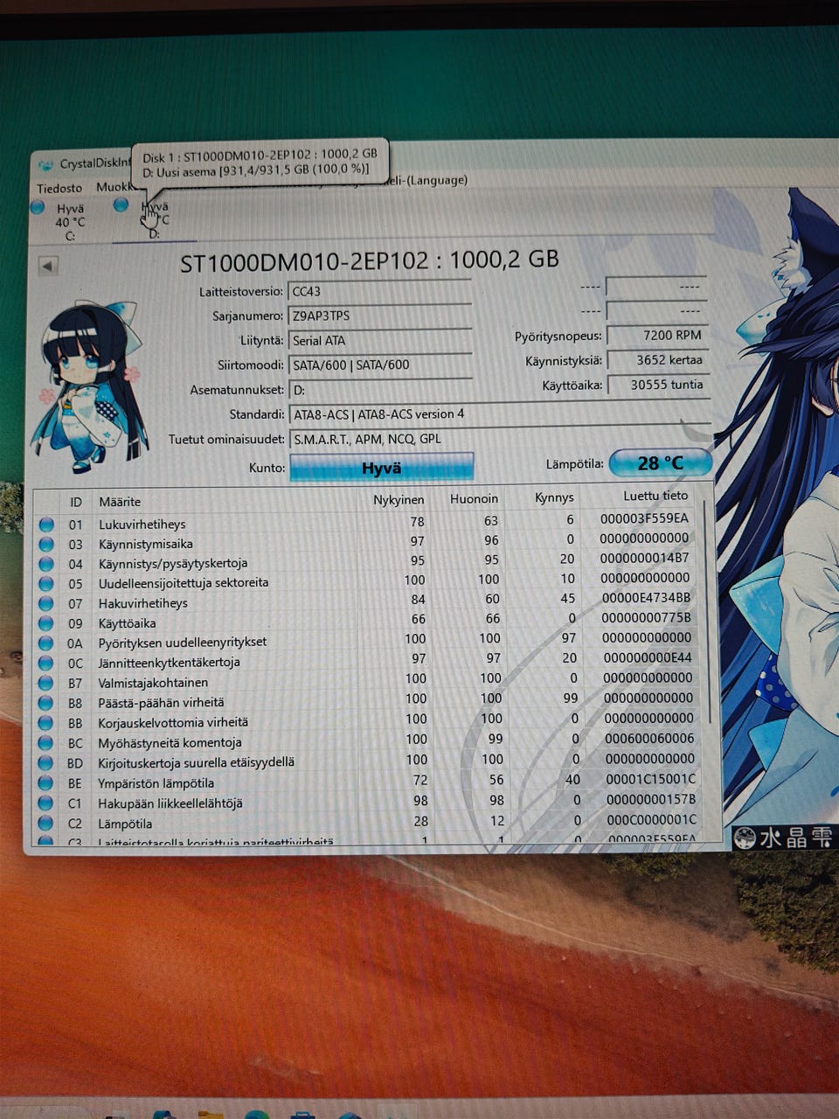Select raw value 00000000775B
Screen dimensions: 839x1119
(646, 617)
